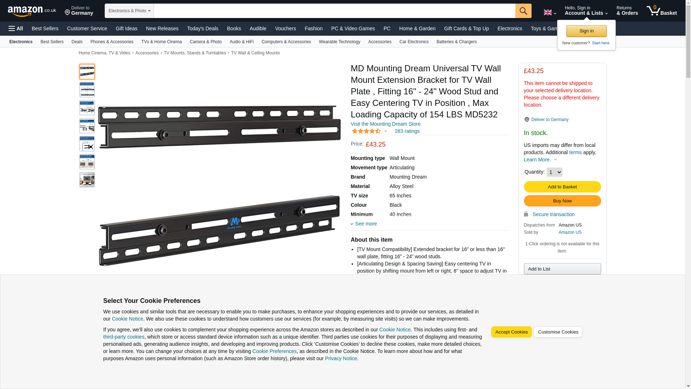The image size is (691, 389).
Task: Click the Add to Basket button
Action: [x=562, y=187]
